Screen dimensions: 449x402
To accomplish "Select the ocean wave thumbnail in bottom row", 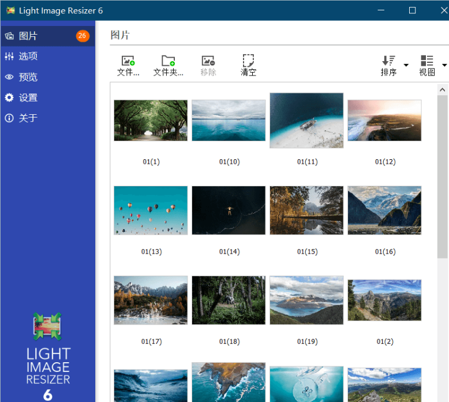I will (151, 386).
